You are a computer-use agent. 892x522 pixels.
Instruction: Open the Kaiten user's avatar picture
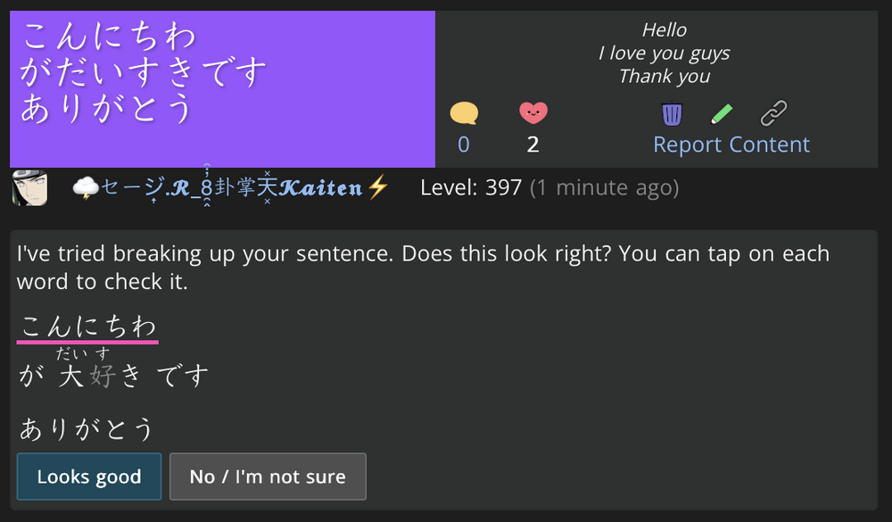coord(29,187)
